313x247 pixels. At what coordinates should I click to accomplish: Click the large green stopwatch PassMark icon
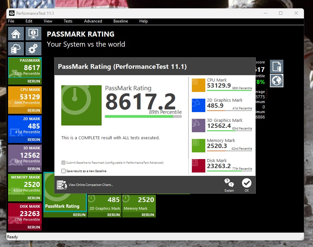[81, 105]
